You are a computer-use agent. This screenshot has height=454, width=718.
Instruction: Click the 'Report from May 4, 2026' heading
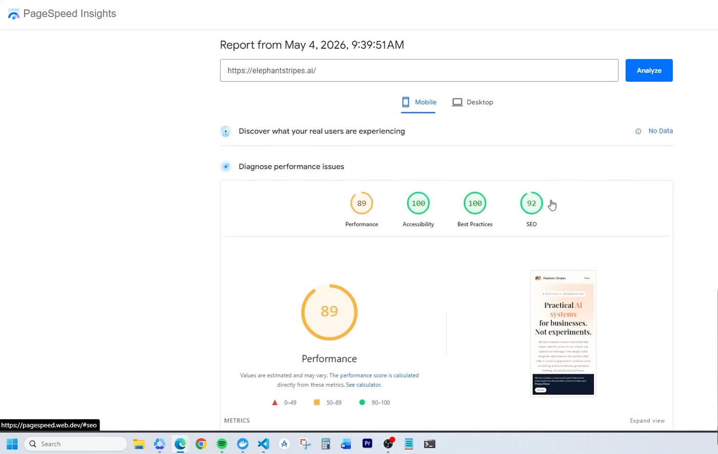[312, 45]
